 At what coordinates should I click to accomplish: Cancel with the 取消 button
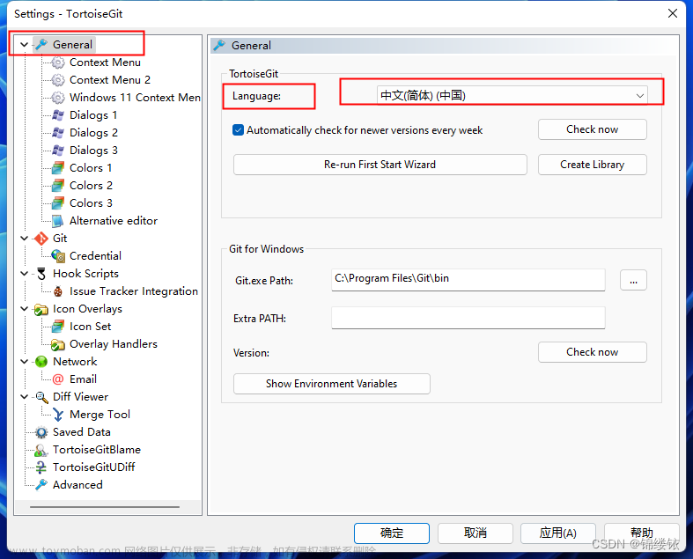[x=476, y=533]
